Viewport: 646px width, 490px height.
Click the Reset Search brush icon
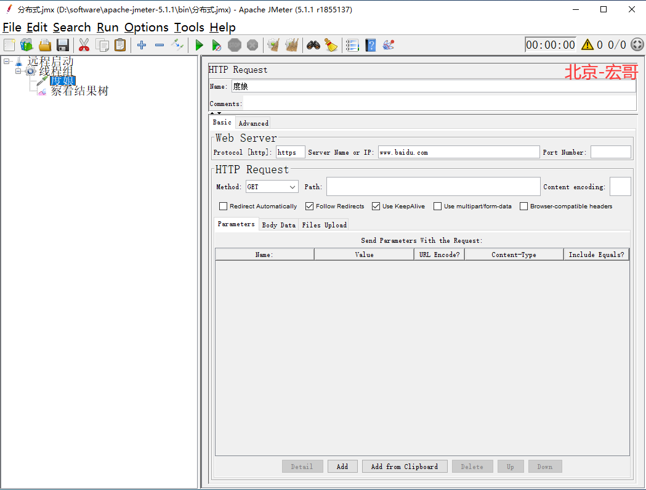click(x=331, y=45)
